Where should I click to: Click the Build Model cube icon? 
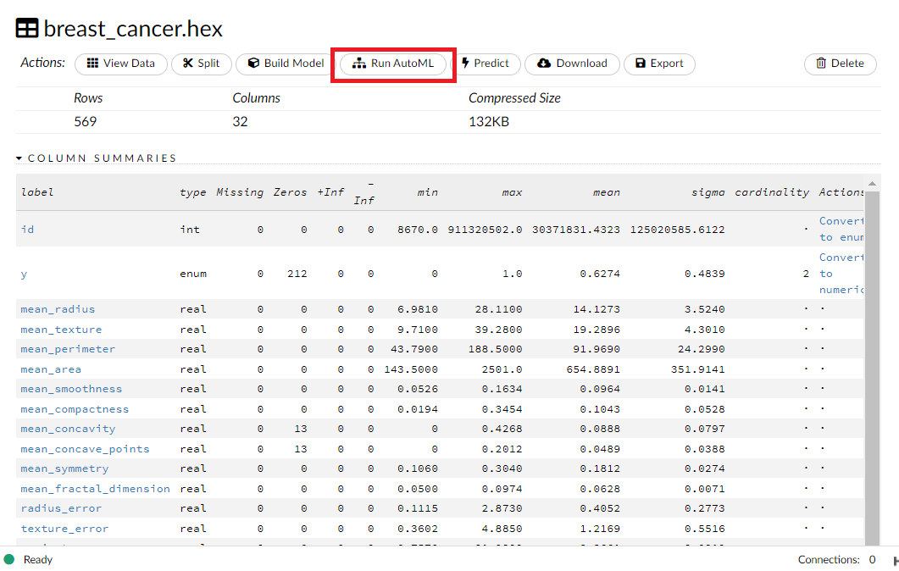coord(253,64)
